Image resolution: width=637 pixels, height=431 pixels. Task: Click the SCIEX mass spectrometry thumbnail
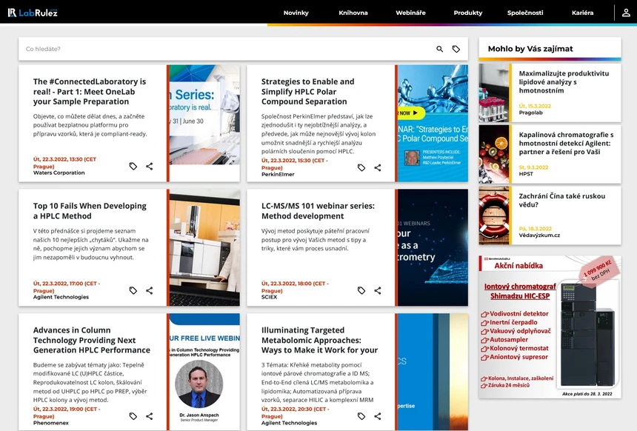(x=433, y=247)
